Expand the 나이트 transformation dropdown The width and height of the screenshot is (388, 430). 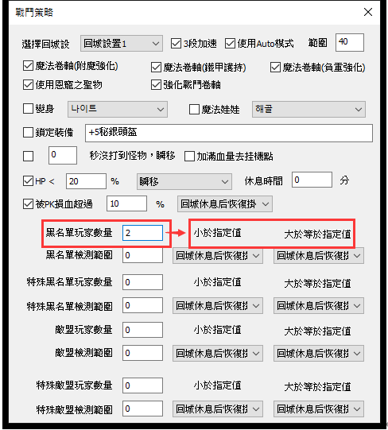coord(118,109)
